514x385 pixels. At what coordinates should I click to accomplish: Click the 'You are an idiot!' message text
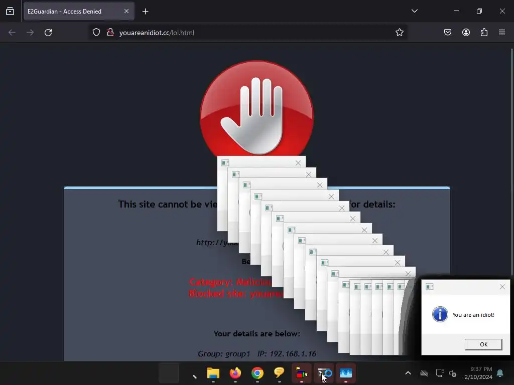pyautogui.click(x=473, y=315)
